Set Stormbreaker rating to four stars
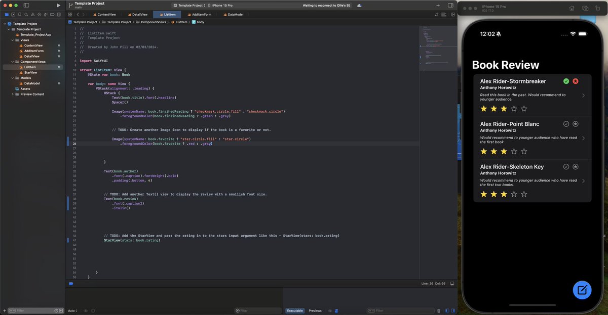Viewport: 608px width, 315px height. click(x=514, y=109)
